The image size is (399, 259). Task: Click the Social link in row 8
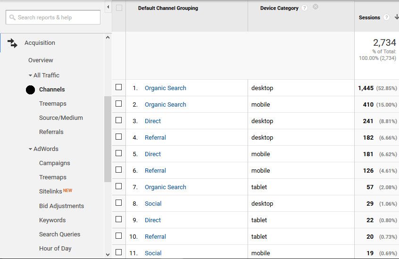pos(153,204)
